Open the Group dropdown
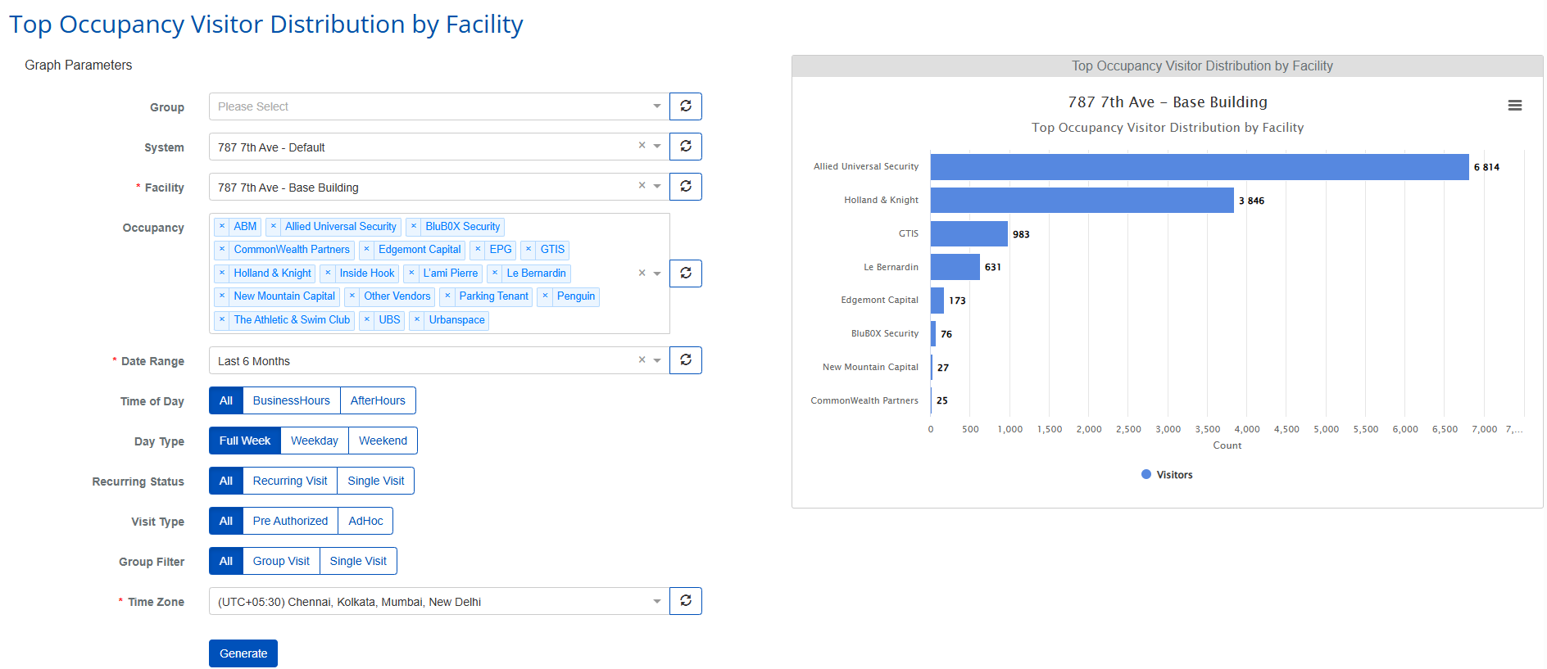Viewport: 1547px width, 669px height. tap(439, 106)
